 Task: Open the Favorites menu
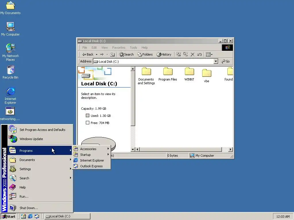click(119, 48)
